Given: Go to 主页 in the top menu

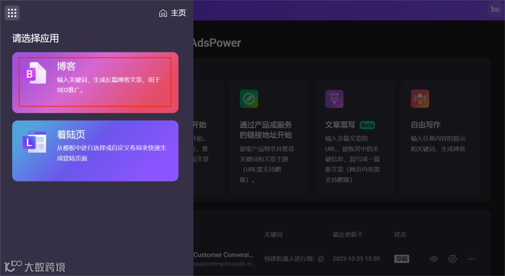Looking at the screenshot, I should pos(178,13).
